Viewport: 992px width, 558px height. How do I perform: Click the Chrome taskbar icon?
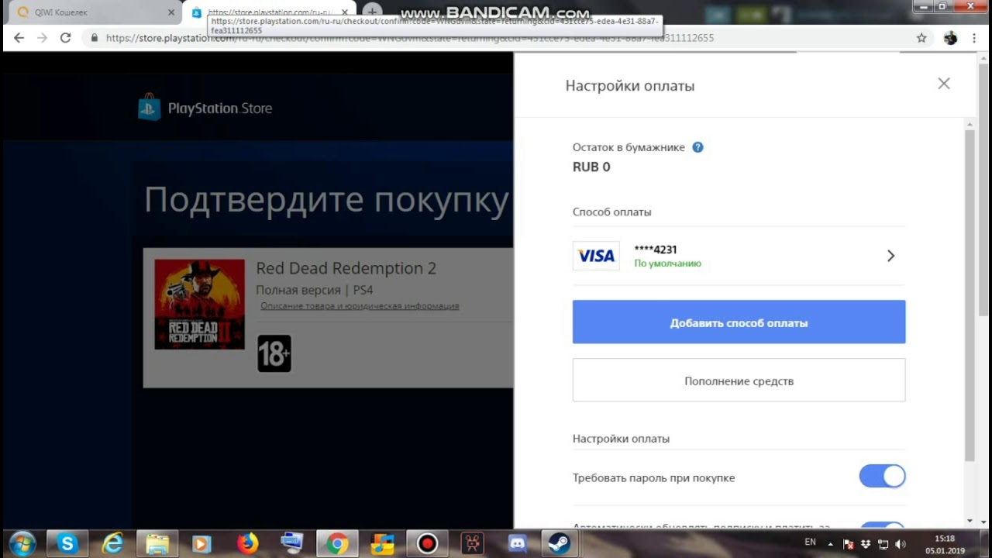click(337, 544)
